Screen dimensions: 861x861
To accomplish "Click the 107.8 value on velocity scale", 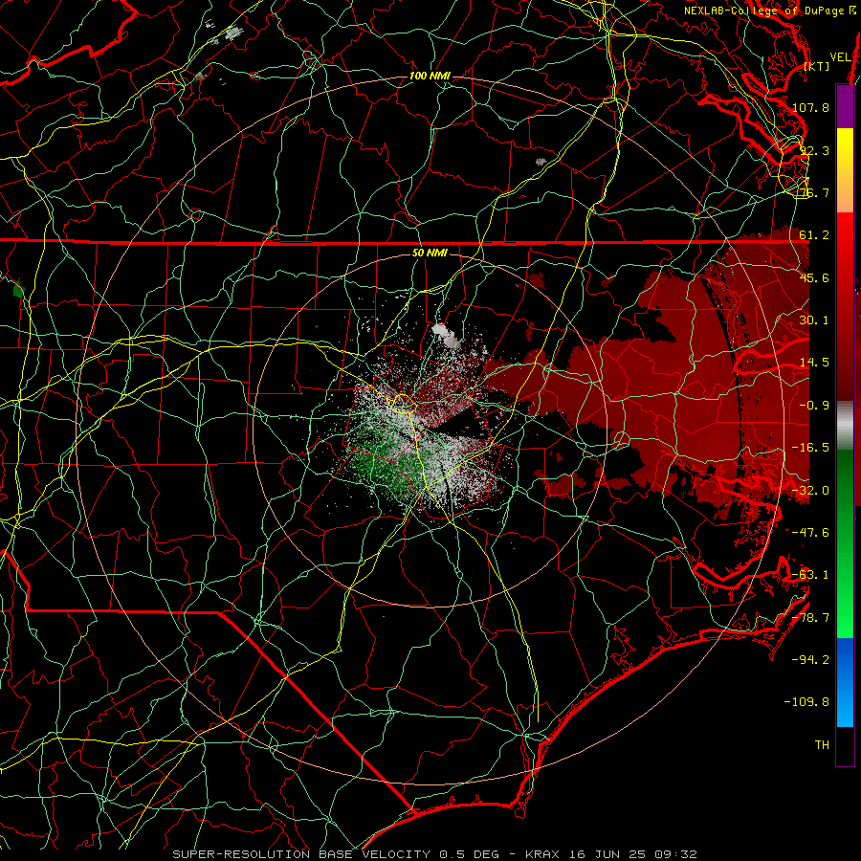I will click(x=810, y=107).
